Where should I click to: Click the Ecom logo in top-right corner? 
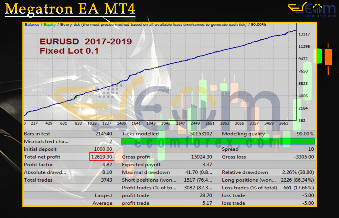point(312,8)
